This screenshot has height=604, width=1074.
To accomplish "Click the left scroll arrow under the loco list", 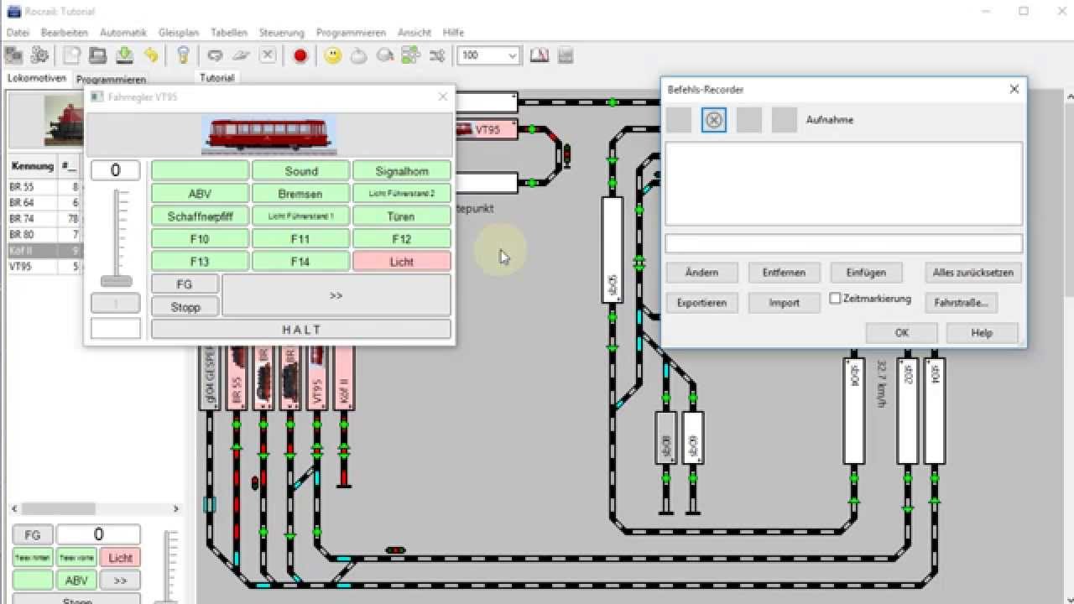I will [x=16, y=508].
